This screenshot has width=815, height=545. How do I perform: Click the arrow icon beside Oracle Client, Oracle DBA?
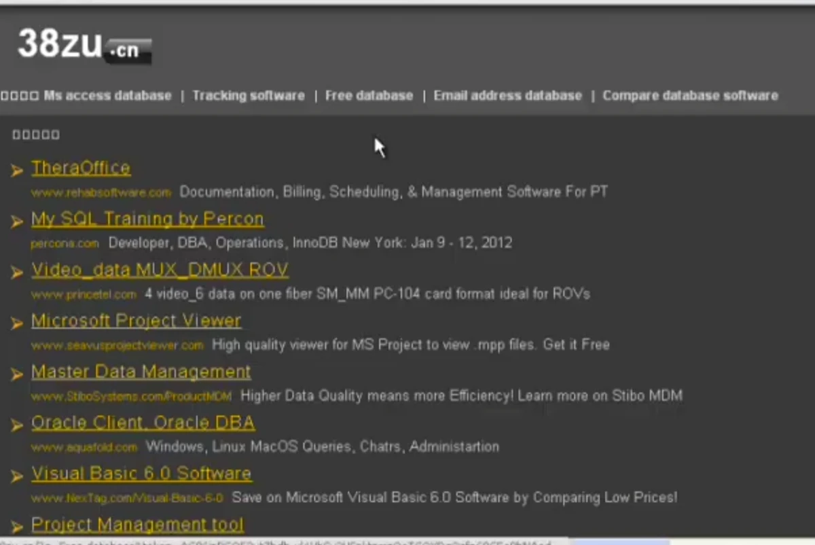[x=17, y=425]
